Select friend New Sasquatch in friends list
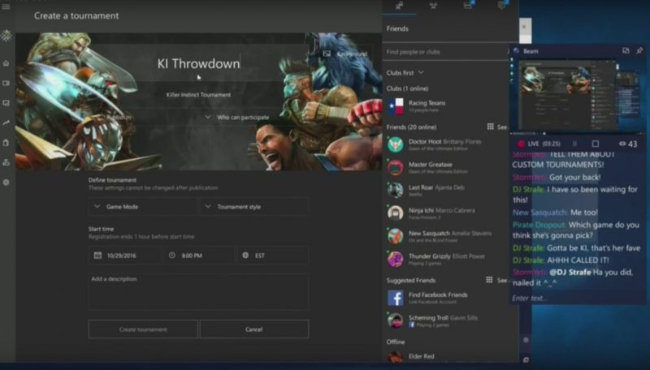 click(x=446, y=236)
